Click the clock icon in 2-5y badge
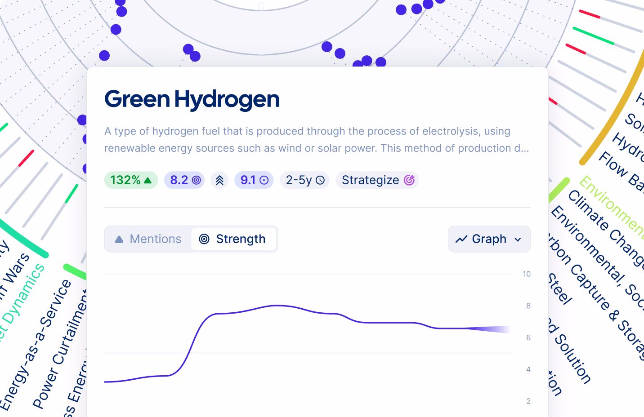The height and width of the screenshot is (417, 644). pos(320,180)
